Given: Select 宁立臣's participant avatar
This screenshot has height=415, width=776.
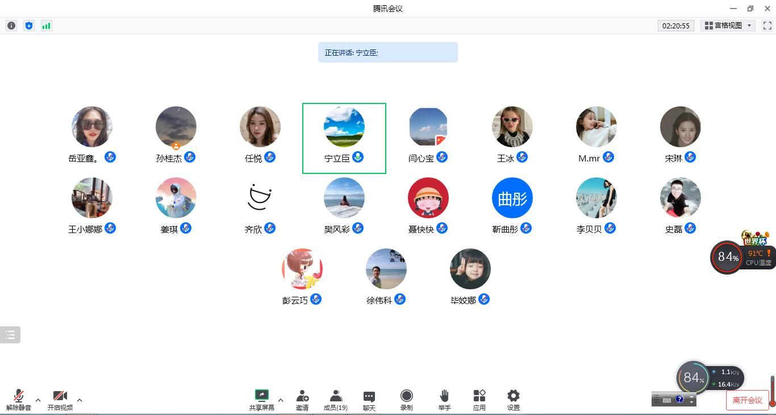Looking at the screenshot, I should (344, 127).
